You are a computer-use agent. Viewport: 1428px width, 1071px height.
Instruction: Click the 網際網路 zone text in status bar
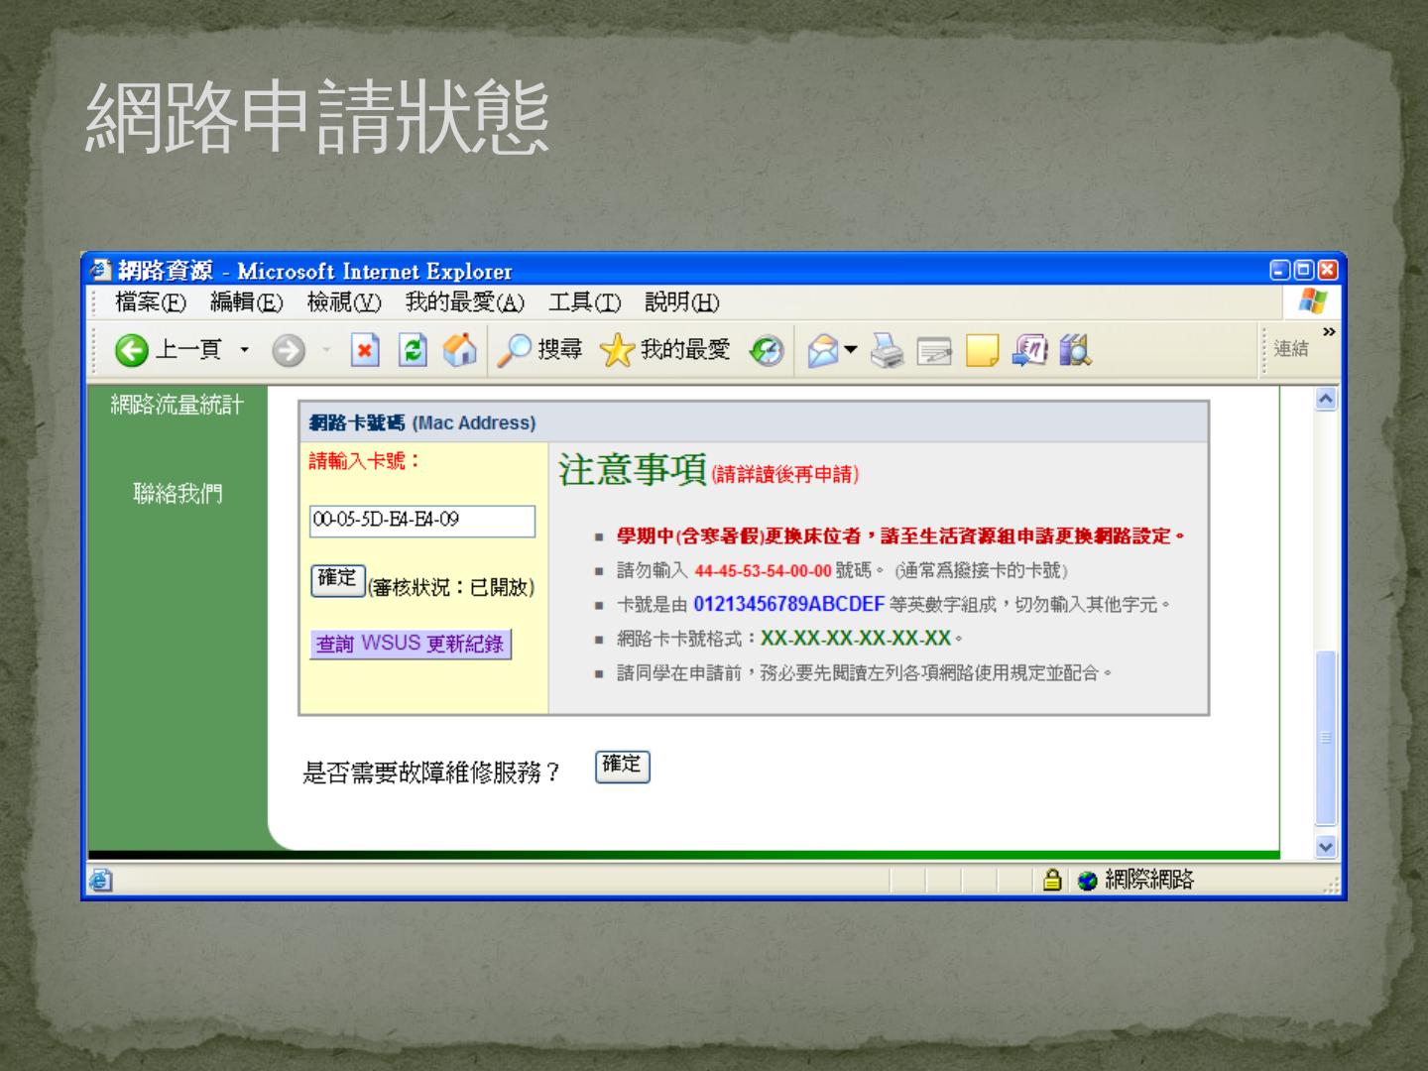[x=1149, y=880]
